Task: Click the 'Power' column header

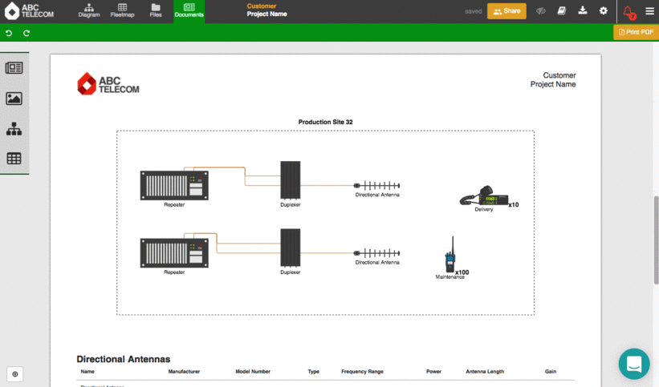Action: 433,372
